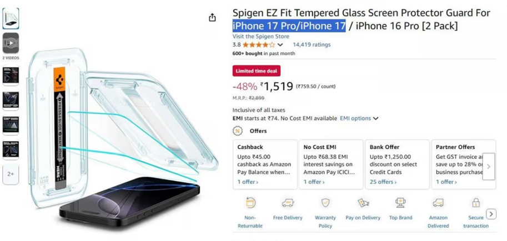Click the Secure transaction lock icon
The width and height of the screenshot is (507, 241).
pyautogui.click(x=475, y=203)
